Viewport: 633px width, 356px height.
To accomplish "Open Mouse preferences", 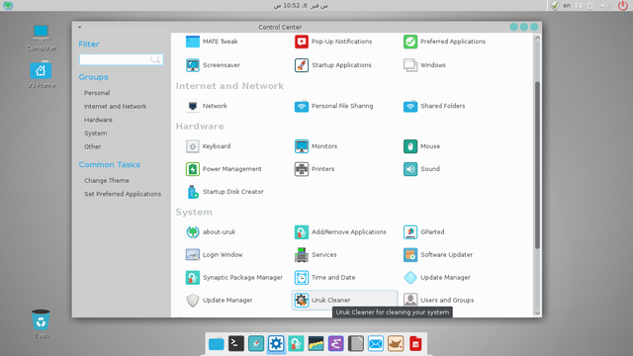I will click(x=422, y=146).
